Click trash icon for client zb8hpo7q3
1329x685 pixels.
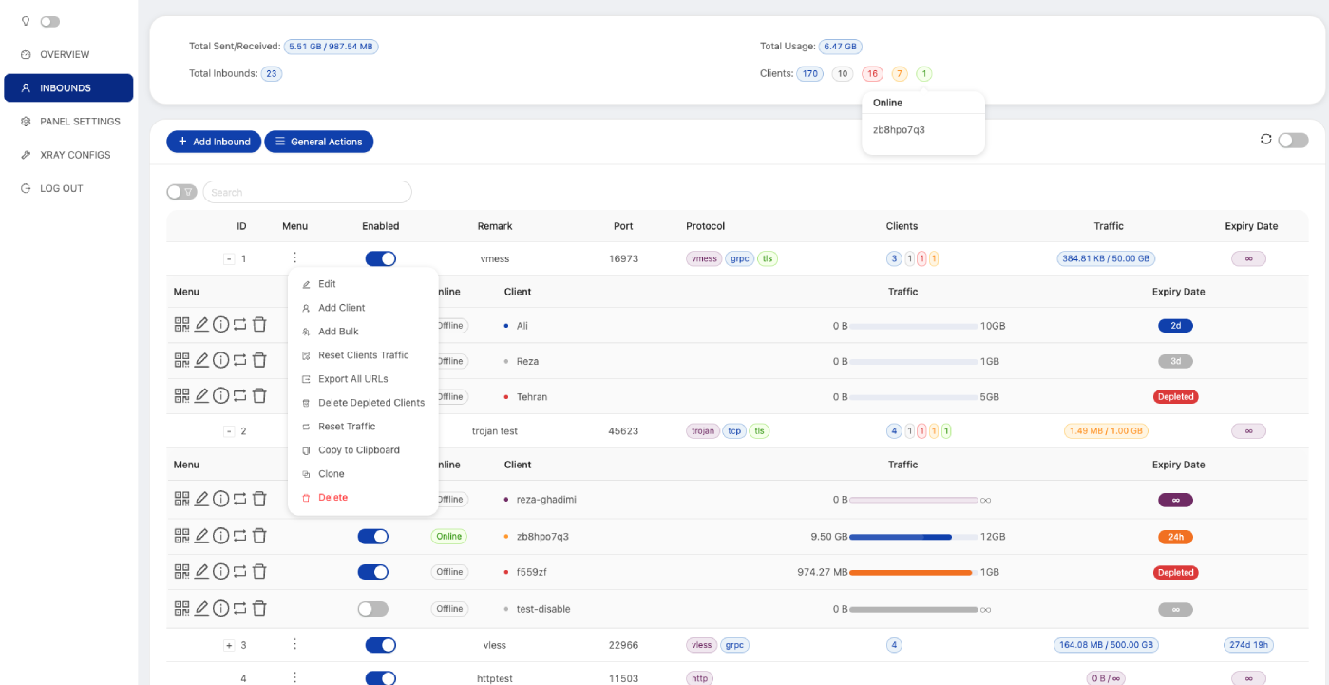coord(259,536)
